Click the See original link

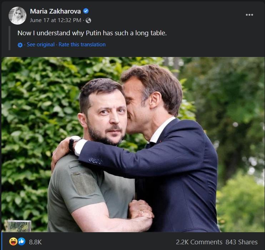click(41, 45)
